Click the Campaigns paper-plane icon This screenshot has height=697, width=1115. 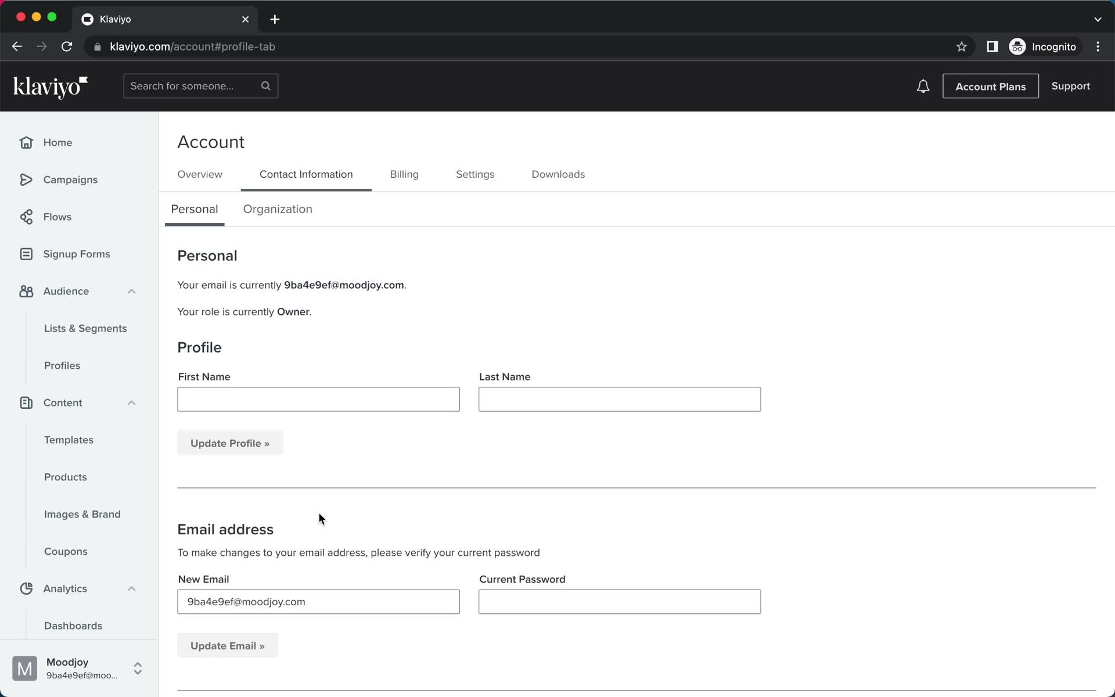click(x=26, y=179)
